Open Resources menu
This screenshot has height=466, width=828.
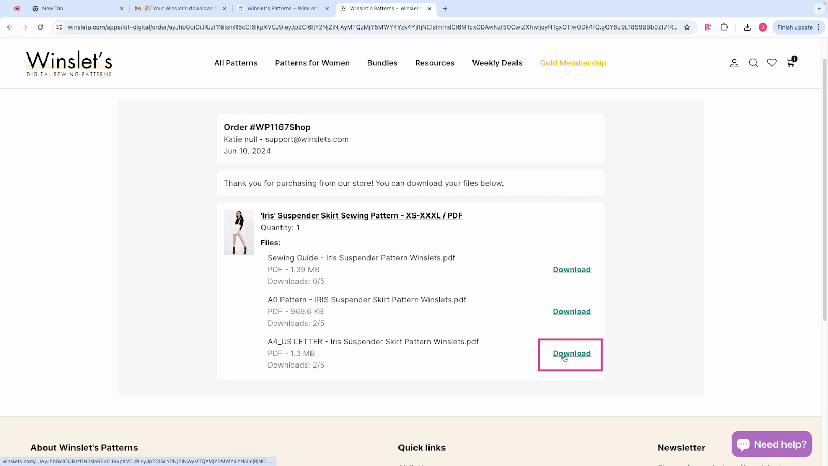pyautogui.click(x=435, y=63)
